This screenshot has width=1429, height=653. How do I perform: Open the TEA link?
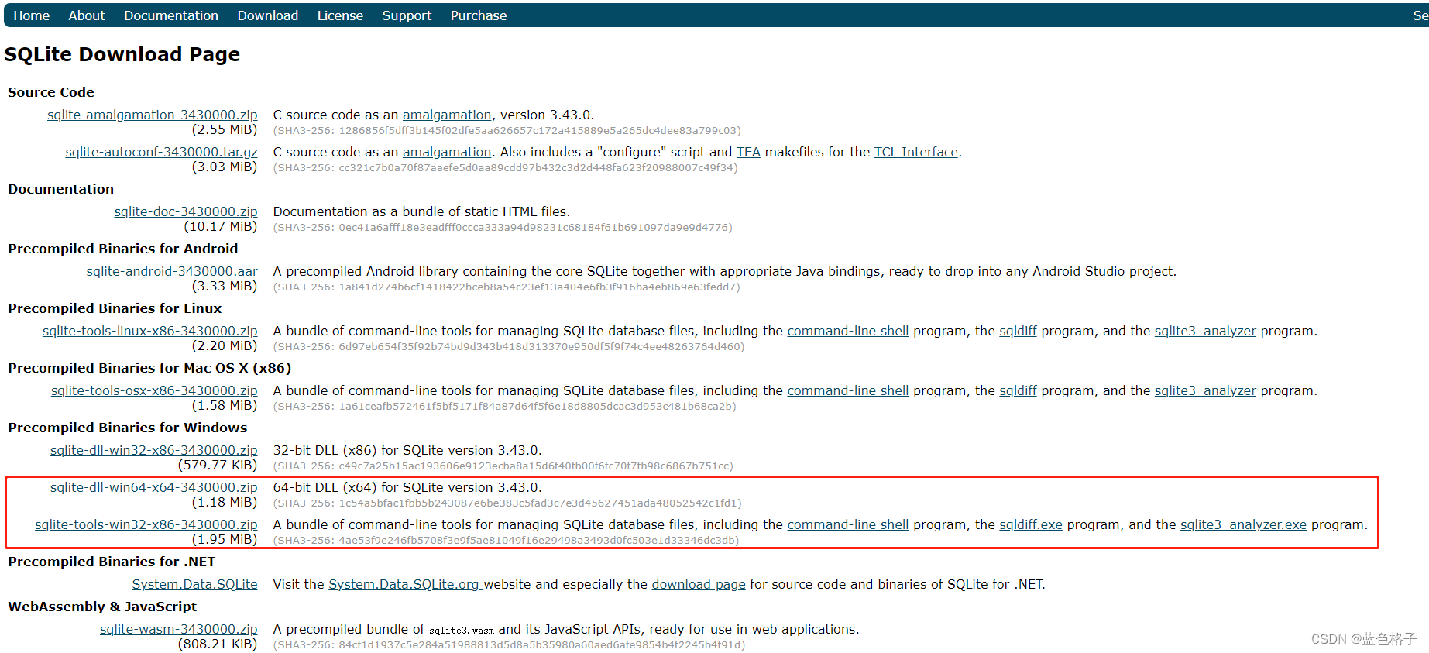point(748,152)
